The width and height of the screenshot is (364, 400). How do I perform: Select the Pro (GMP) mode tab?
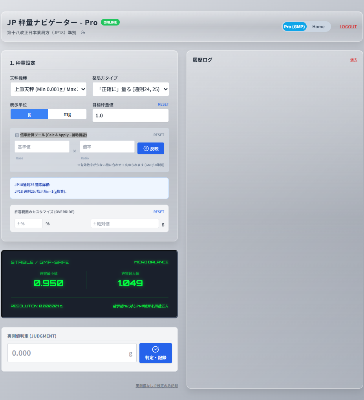[x=294, y=27]
